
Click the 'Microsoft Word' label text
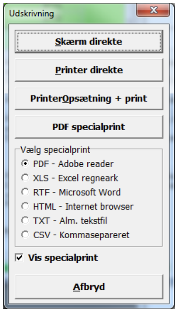[x=90, y=192]
